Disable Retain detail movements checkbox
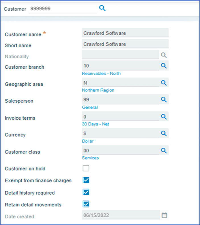Screen dimensions: 200x225 pos(86,204)
